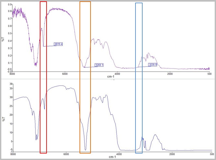Viewport: 216px width, 160px height.
Task: Click the 500 tick of the top spectrum
Action: coord(210,74)
